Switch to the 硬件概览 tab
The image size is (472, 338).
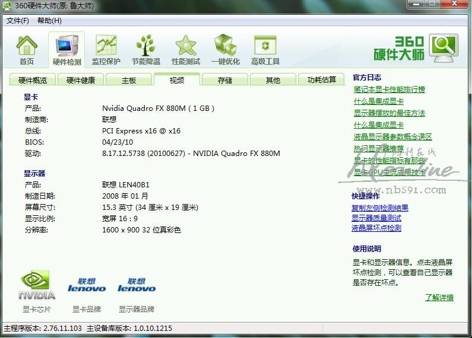pyautogui.click(x=33, y=80)
